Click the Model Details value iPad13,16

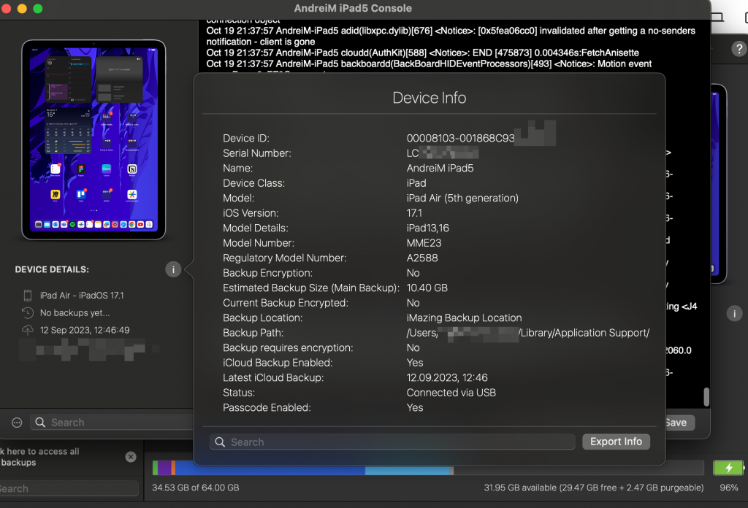pyautogui.click(x=427, y=228)
